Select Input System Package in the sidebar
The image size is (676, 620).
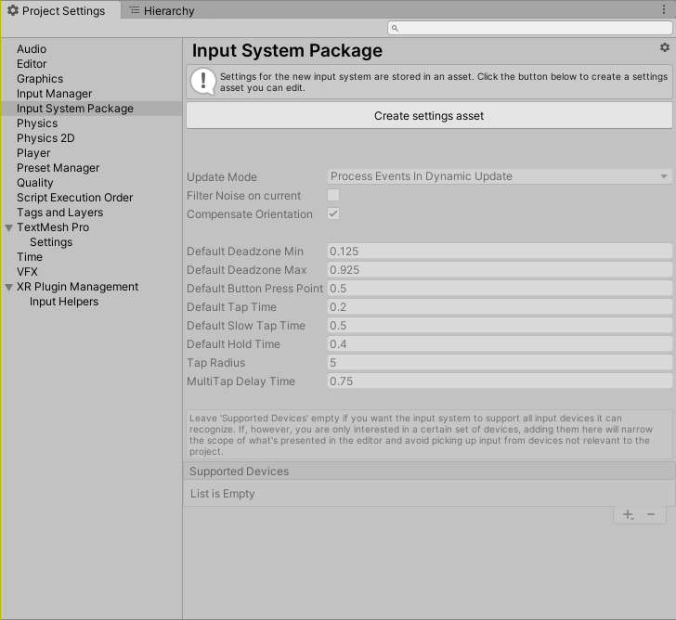[x=91, y=109]
